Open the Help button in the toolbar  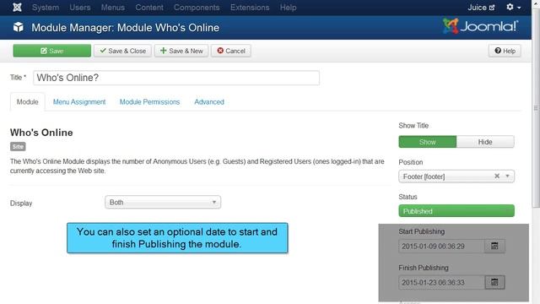click(x=505, y=51)
